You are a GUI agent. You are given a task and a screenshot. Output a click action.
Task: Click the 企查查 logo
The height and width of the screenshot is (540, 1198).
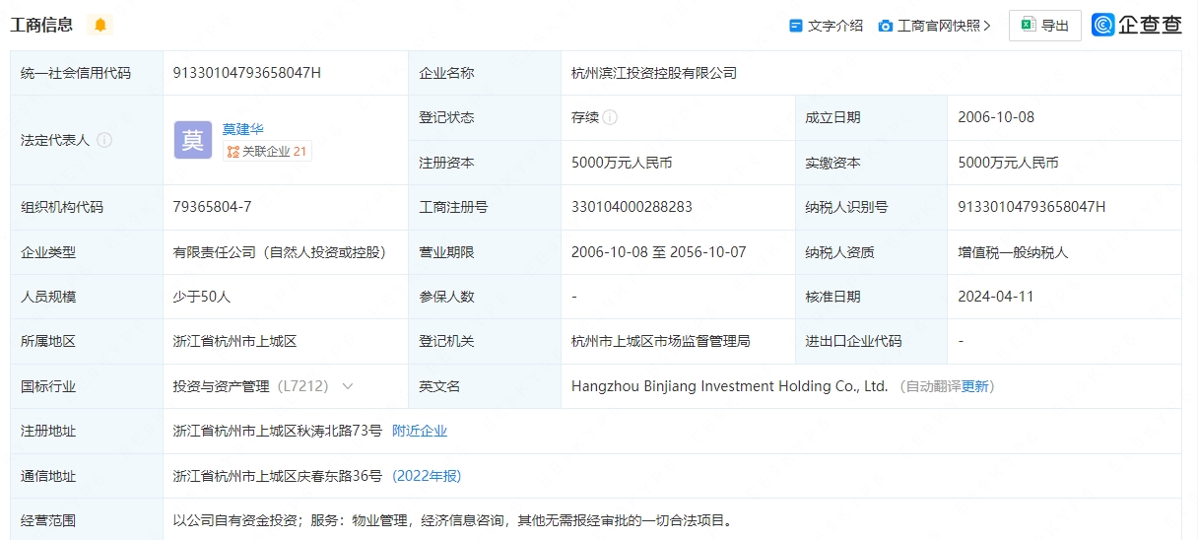[x=1137, y=26]
